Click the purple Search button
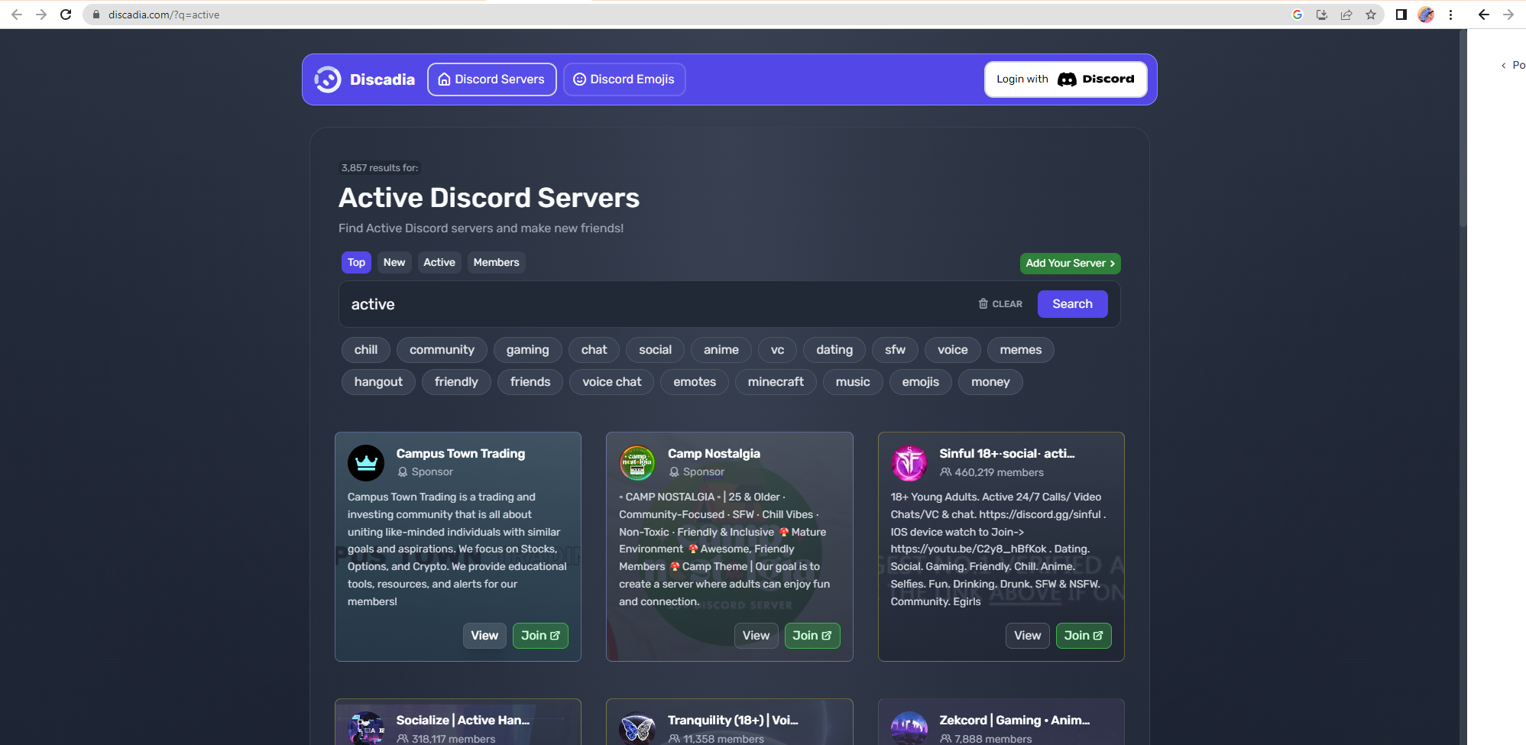The width and height of the screenshot is (1526, 745). coord(1072,304)
